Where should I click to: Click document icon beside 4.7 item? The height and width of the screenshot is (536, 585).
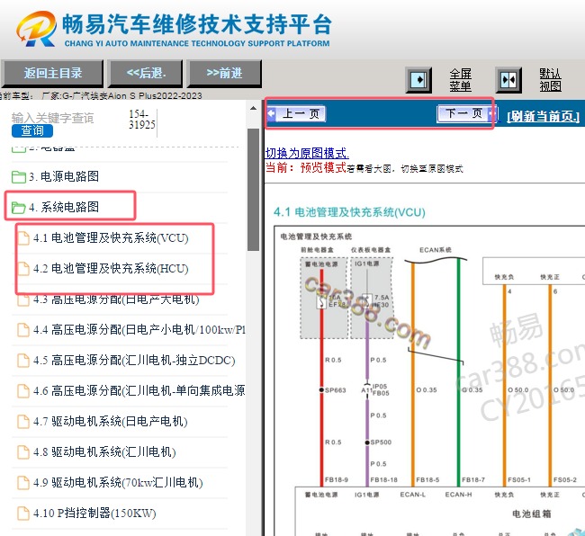coord(23,422)
